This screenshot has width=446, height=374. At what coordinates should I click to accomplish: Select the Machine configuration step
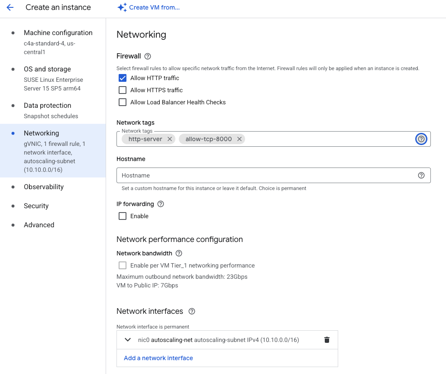coord(58,32)
